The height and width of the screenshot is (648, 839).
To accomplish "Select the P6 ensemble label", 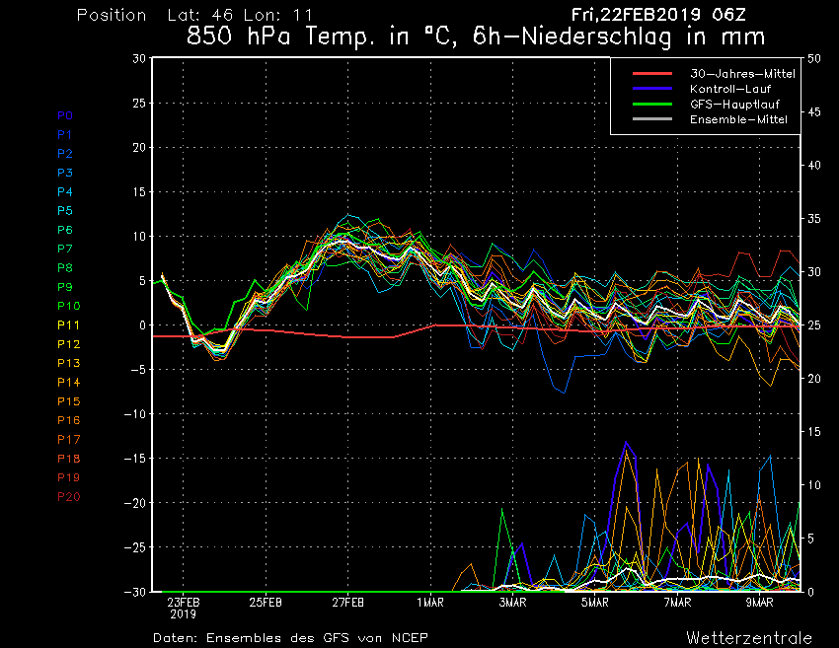I will click(65, 230).
